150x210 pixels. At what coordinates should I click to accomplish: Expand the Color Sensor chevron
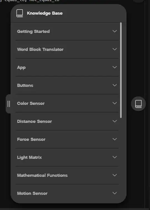click(x=114, y=103)
